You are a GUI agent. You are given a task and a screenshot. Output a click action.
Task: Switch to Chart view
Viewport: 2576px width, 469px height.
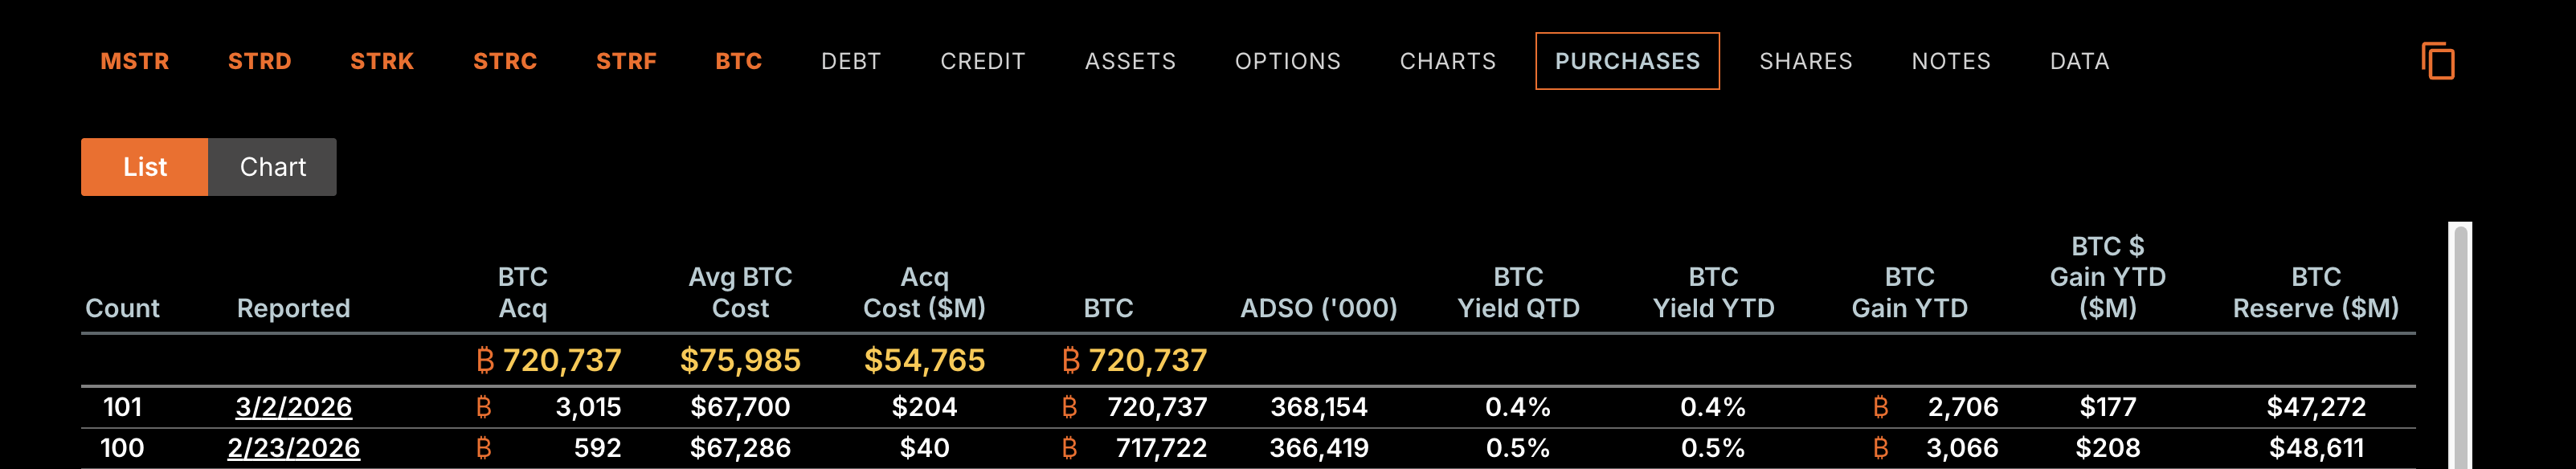coord(272,167)
